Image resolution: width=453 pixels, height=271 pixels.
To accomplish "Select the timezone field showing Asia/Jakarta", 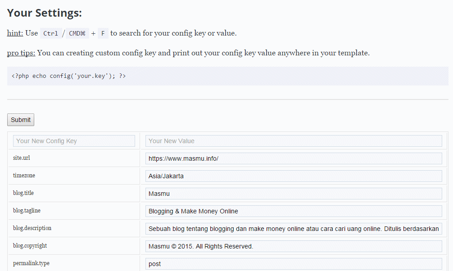I will (294, 176).
